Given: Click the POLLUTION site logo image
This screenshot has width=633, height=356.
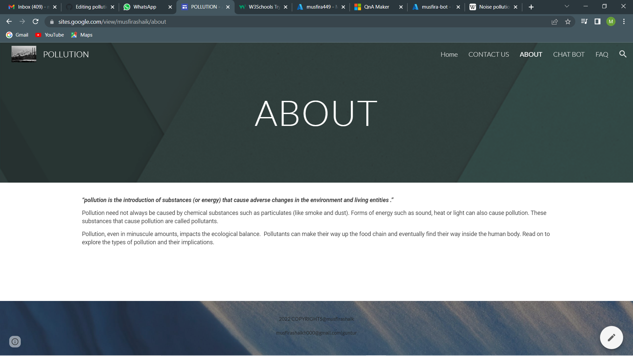Looking at the screenshot, I should (x=24, y=54).
